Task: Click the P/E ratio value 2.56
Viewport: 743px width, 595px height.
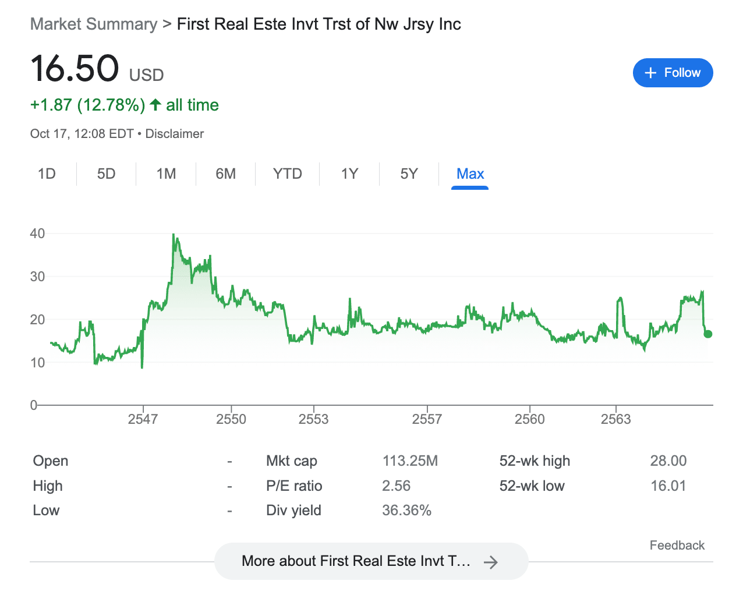Action: pyautogui.click(x=397, y=486)
